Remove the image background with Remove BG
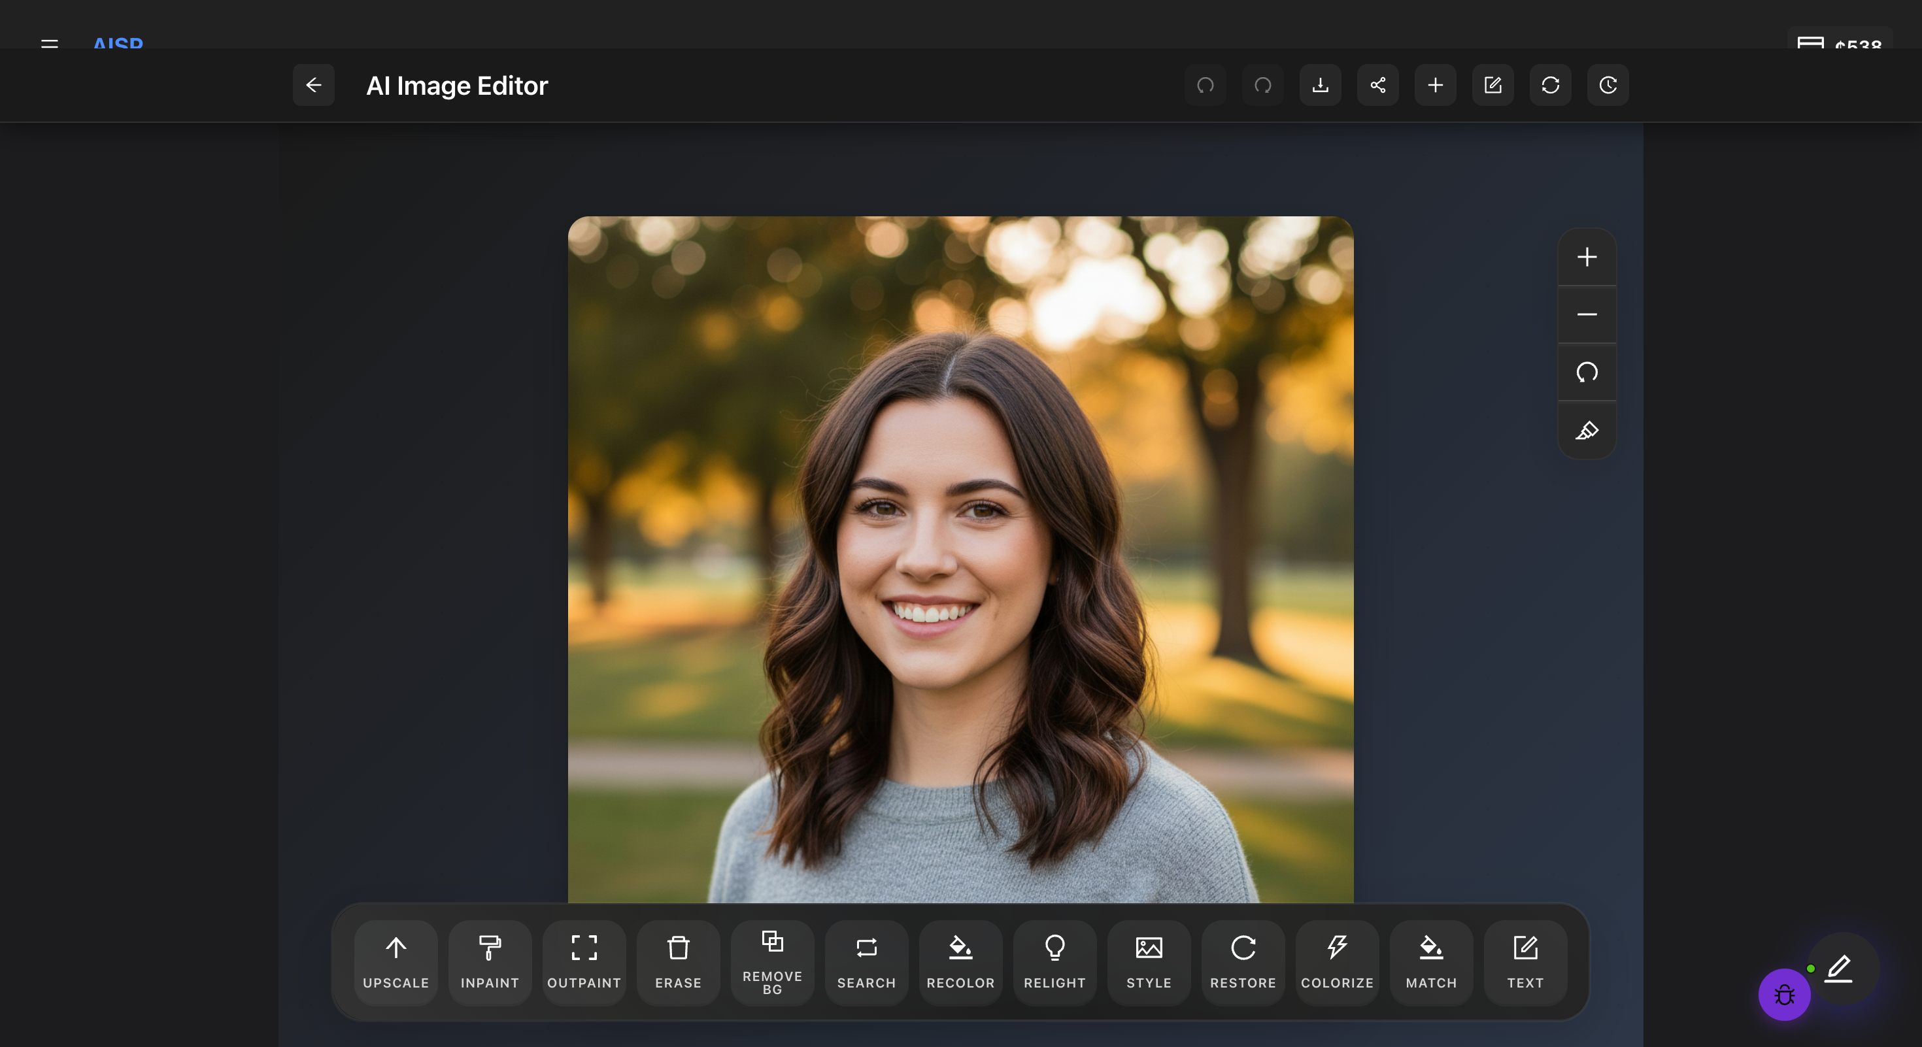This screenshot has width=1922, height=1047. coord(772,962)
